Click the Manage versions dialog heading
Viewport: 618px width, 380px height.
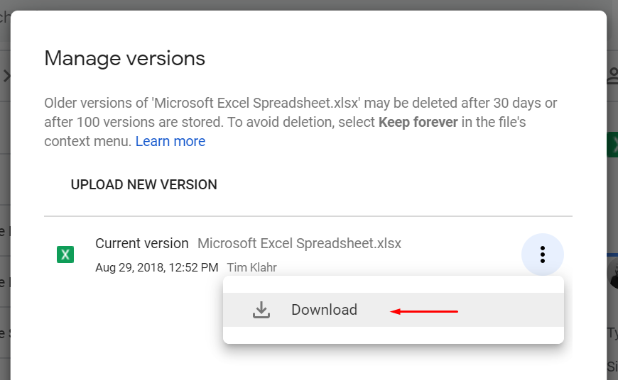124,58
